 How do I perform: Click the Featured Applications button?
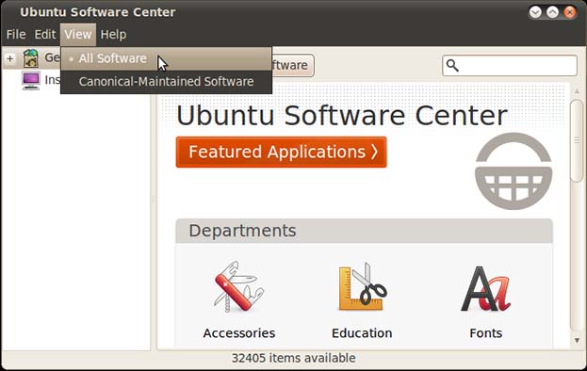[281, 152]
